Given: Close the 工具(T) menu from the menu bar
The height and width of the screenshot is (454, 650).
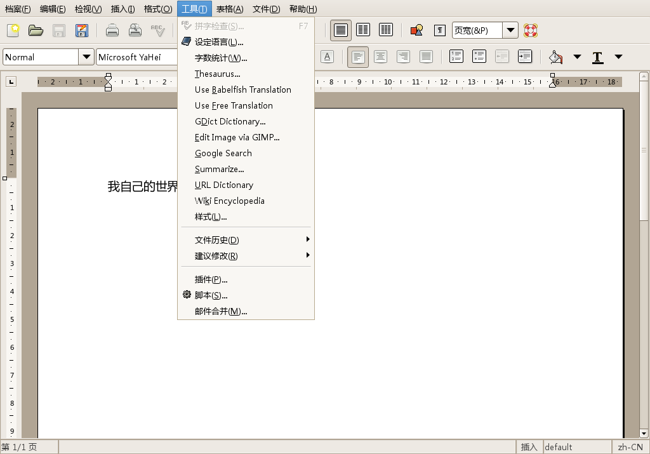Looking at the screenshot, I should click(194, 9).
